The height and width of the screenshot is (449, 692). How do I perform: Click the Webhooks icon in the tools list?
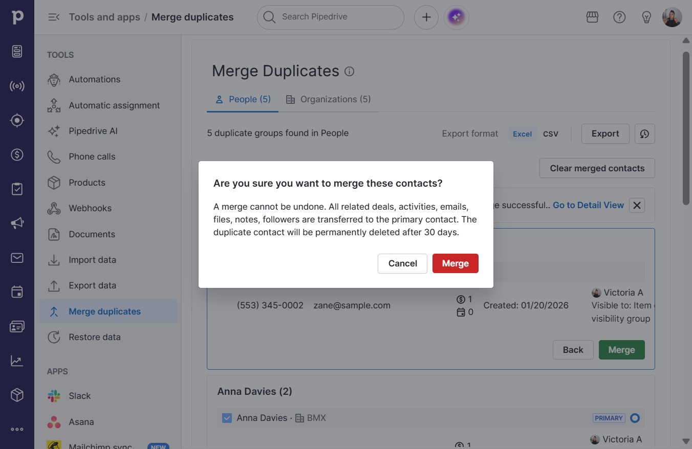tap(54, 209)
